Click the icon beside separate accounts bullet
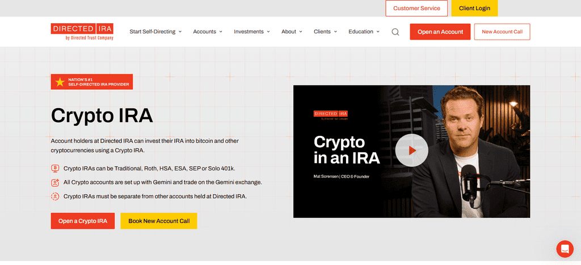This screenshot has width=581, height=265. click(55, 196)
